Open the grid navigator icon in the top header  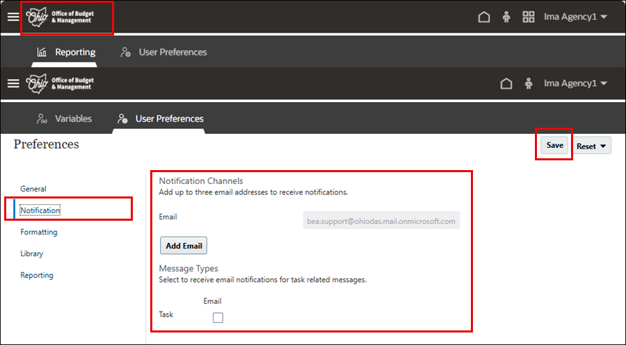click(x=529, y=17)
